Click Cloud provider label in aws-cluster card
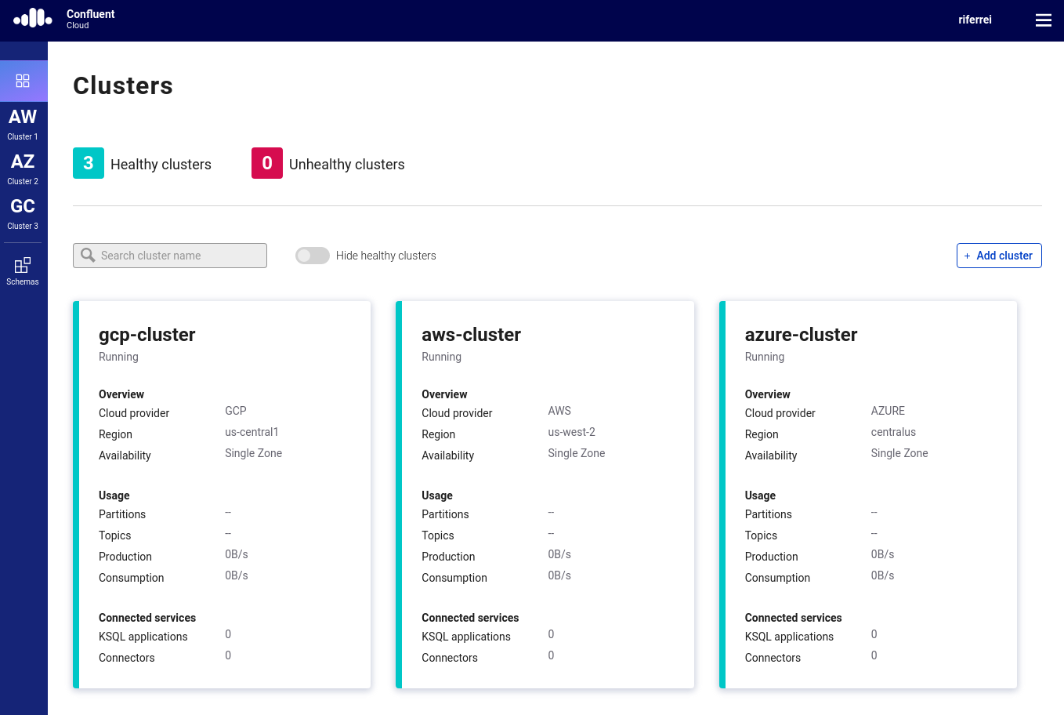 click(x=457, y=413)
